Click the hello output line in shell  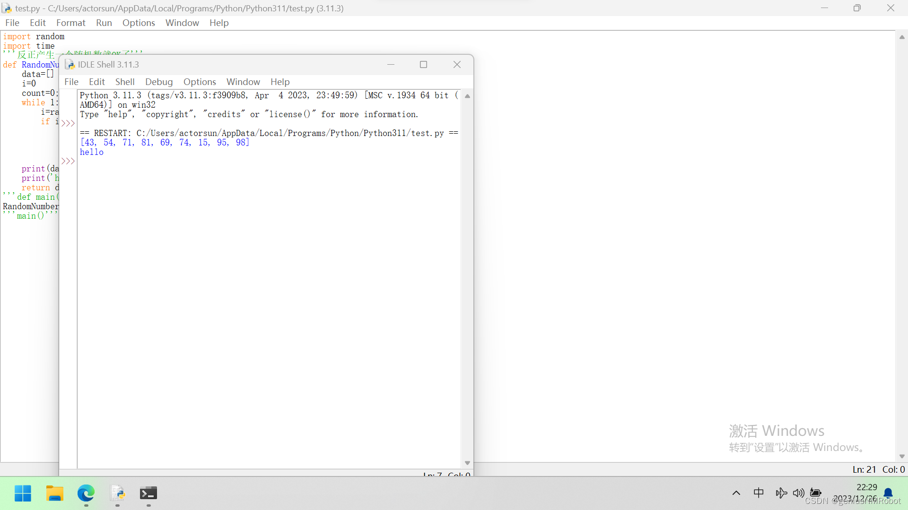click(92, 152)
